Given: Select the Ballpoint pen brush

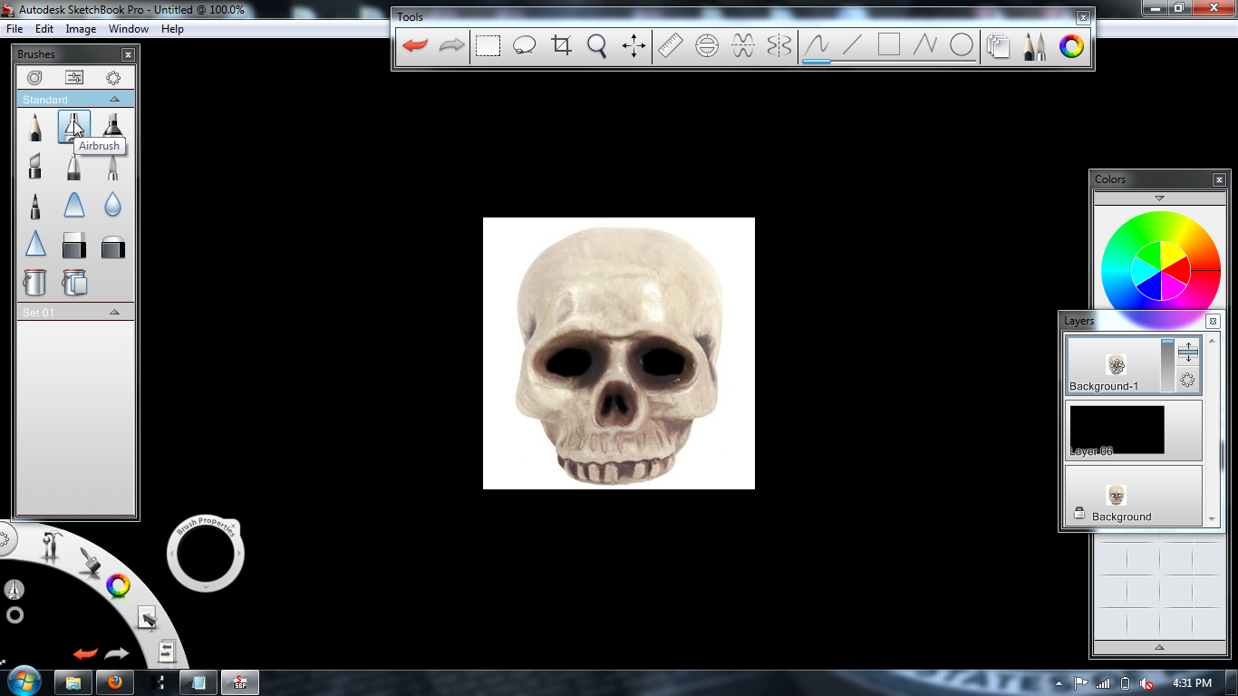Looking at the screenshot, I should (74, 166).
